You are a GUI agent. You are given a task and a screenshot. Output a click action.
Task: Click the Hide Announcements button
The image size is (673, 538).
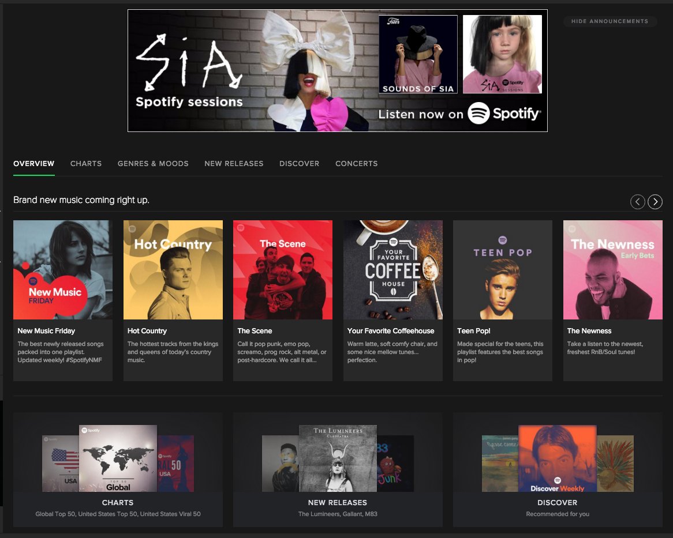[x=610, y=21]
